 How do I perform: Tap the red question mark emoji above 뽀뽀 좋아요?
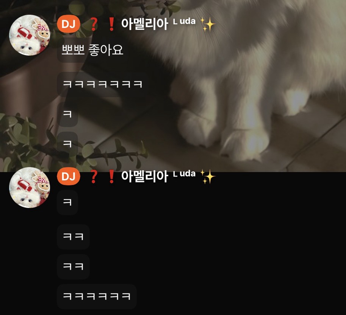94,24
